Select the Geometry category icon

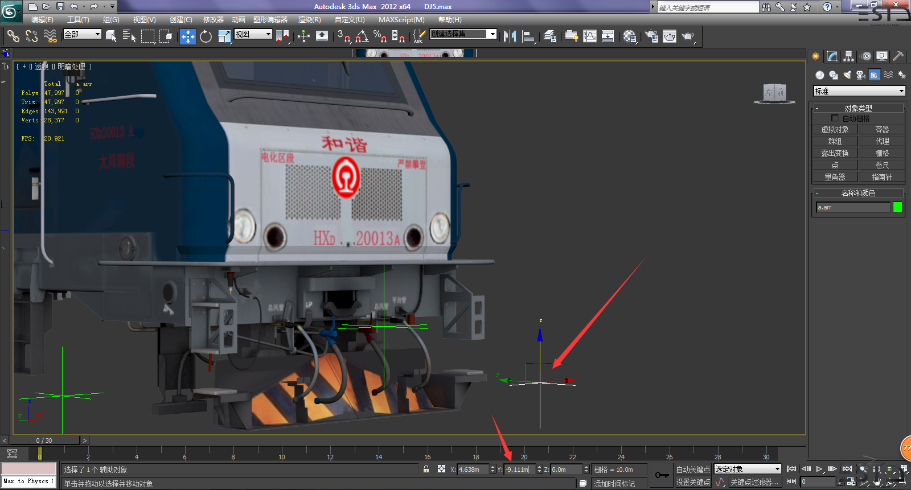(820, 75)
